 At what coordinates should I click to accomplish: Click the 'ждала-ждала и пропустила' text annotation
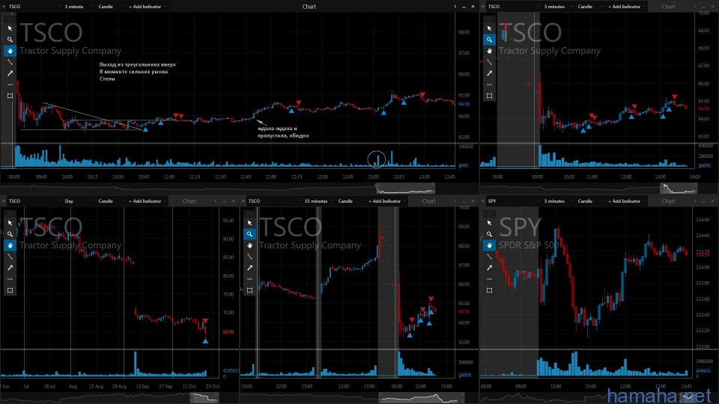[x=283, y=132]
